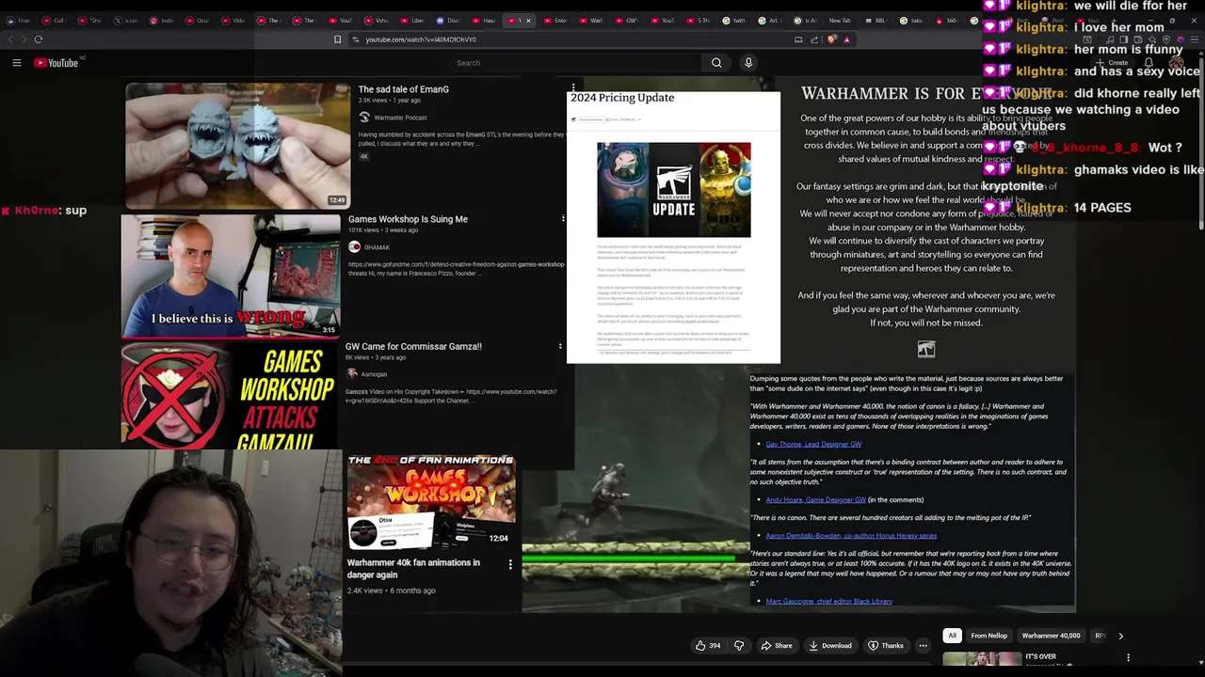
Task: Click the share icon in the address bar
Action: pos(814,39)
